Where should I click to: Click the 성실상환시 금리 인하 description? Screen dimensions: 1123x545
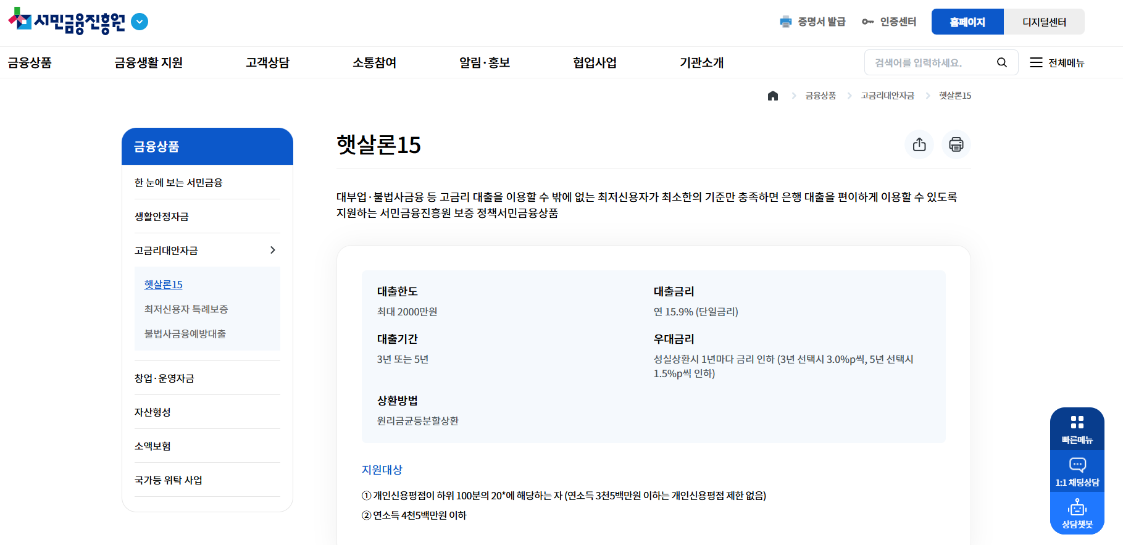click(783, 366)
